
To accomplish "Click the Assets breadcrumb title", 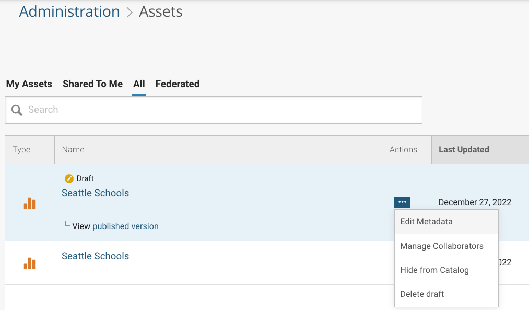I will 161,11.
